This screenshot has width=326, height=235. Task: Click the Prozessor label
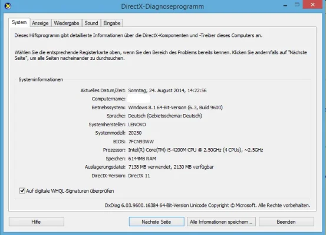tap(114, 150)
